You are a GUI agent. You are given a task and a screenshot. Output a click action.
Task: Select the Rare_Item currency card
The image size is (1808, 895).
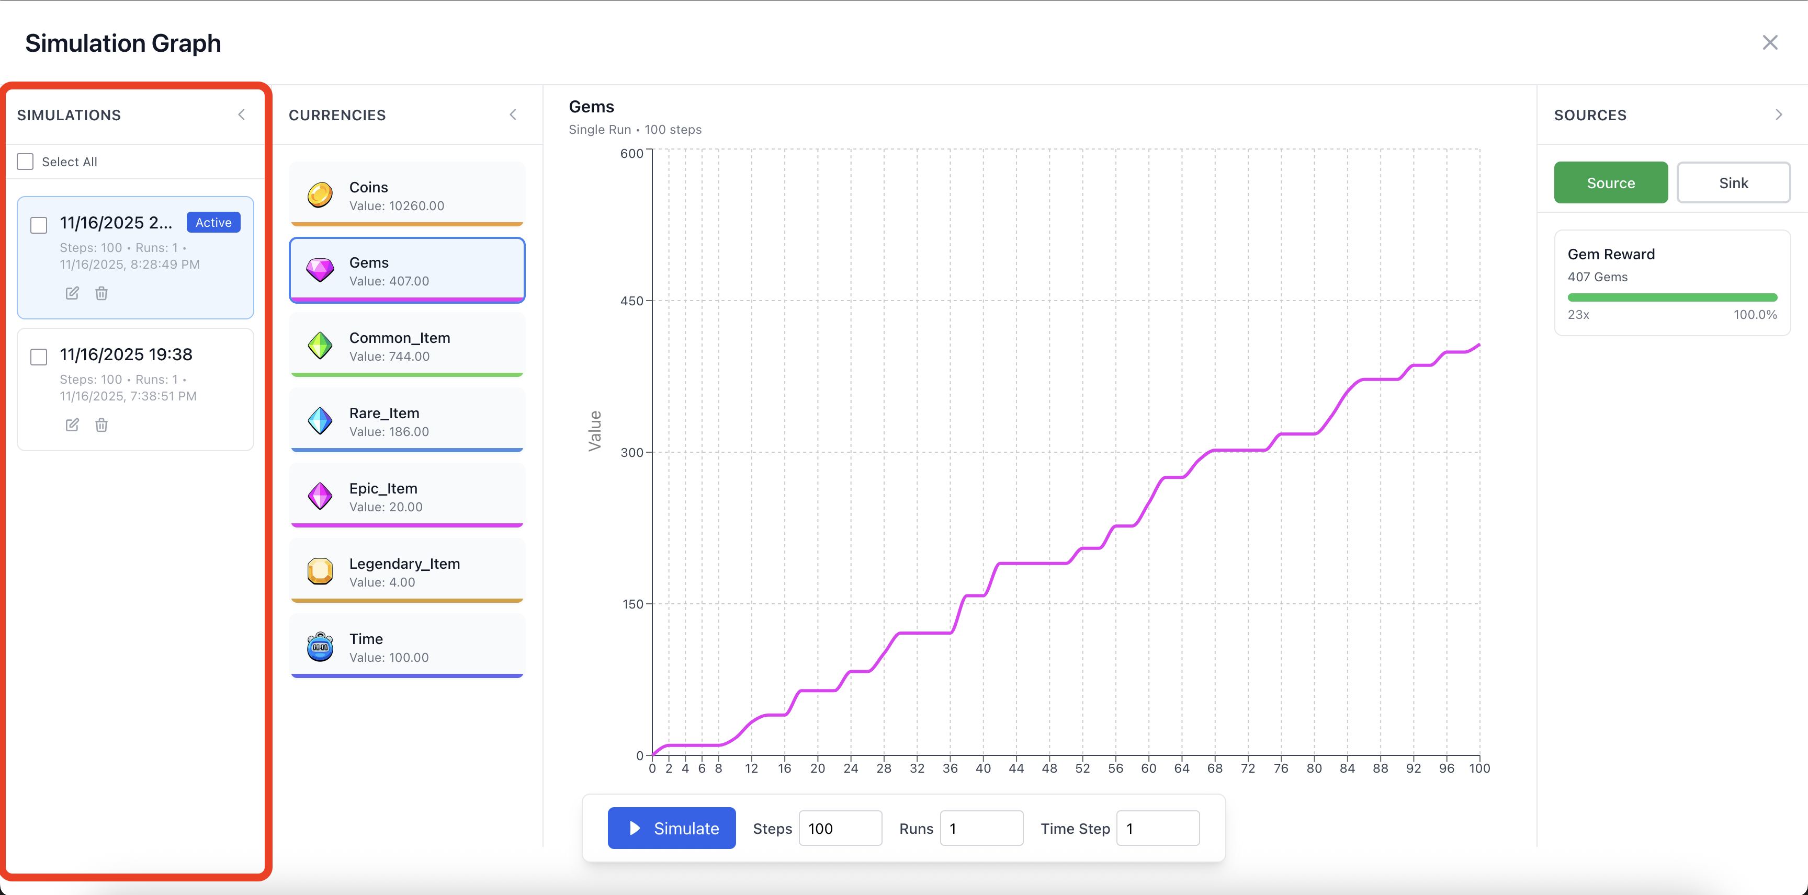point(407,421)
